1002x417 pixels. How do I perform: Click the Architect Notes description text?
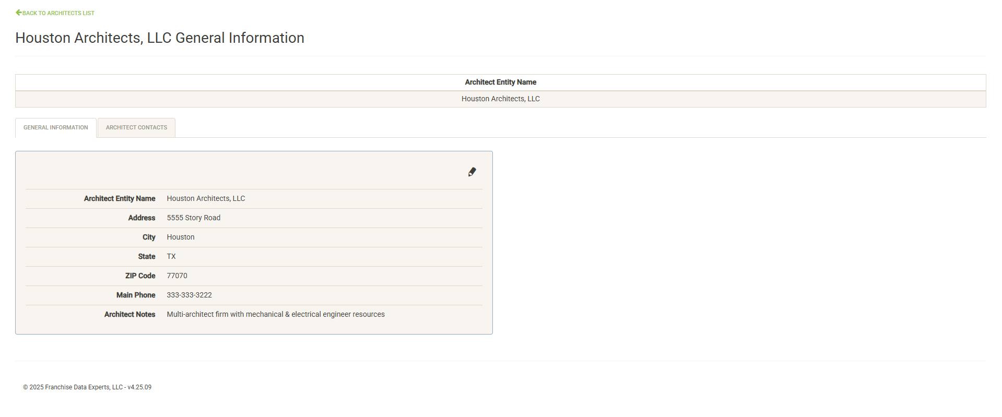point(276,315)
